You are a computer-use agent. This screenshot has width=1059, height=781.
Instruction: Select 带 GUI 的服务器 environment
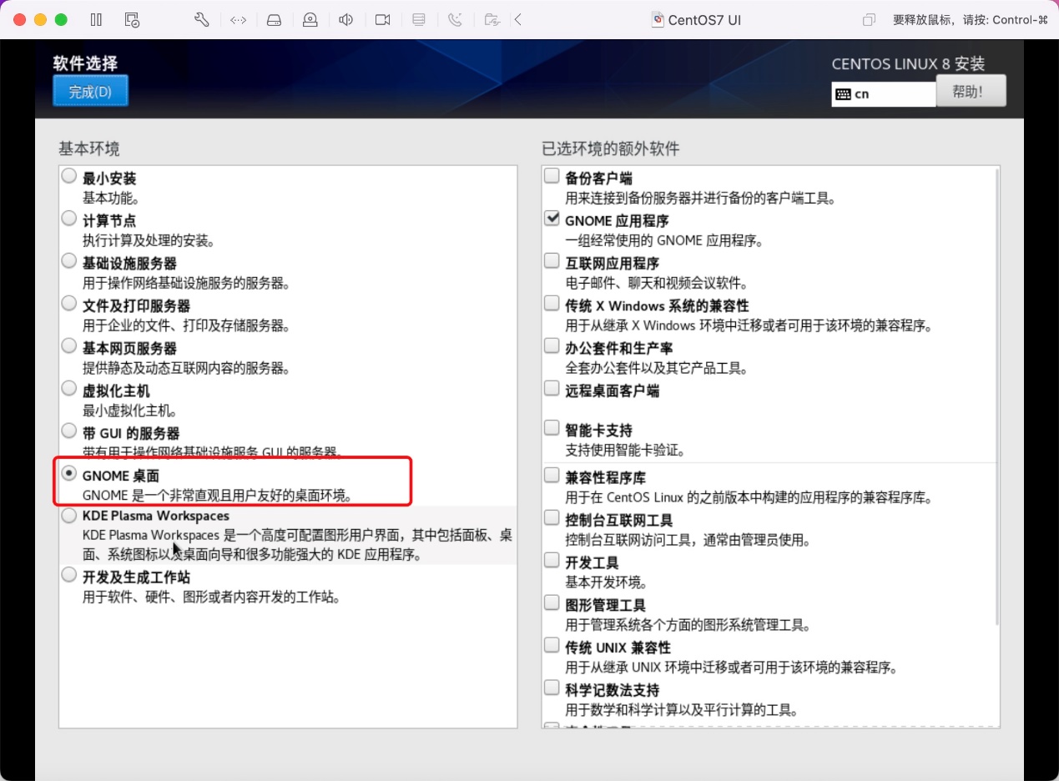(68, 432)
